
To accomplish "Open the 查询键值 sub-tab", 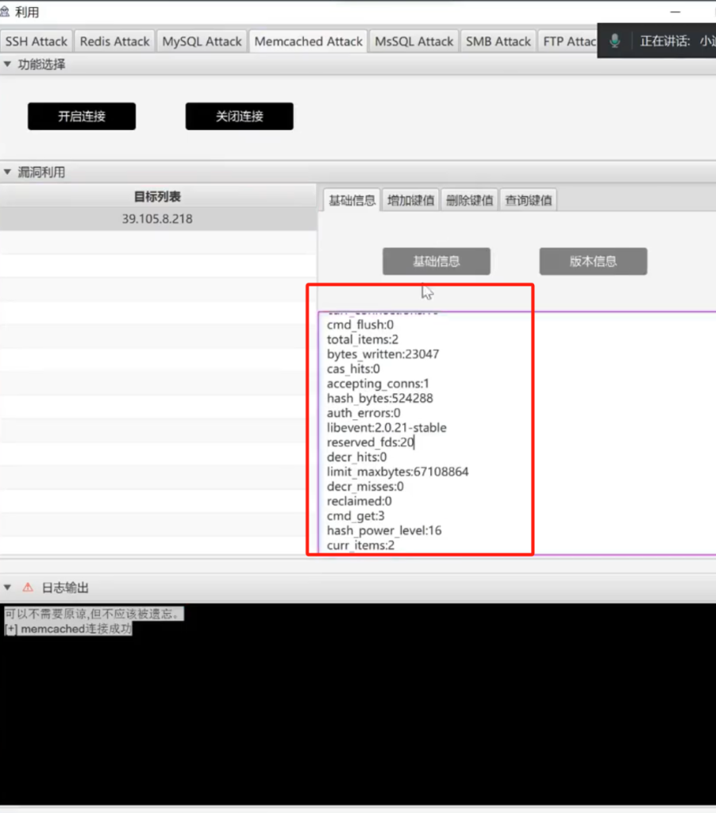I will [x=529, y=200].
